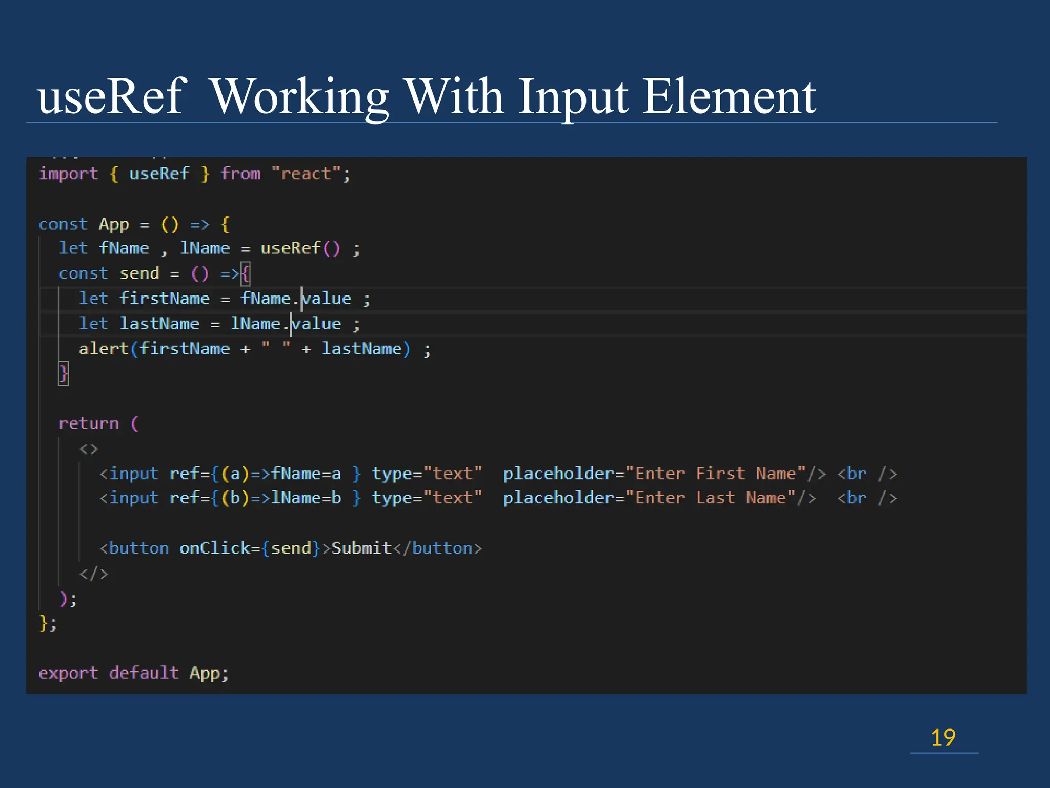1050x788 pixels.
Task: Click the slide number 19
Action: pyautogui.click(x=942, y=738)
